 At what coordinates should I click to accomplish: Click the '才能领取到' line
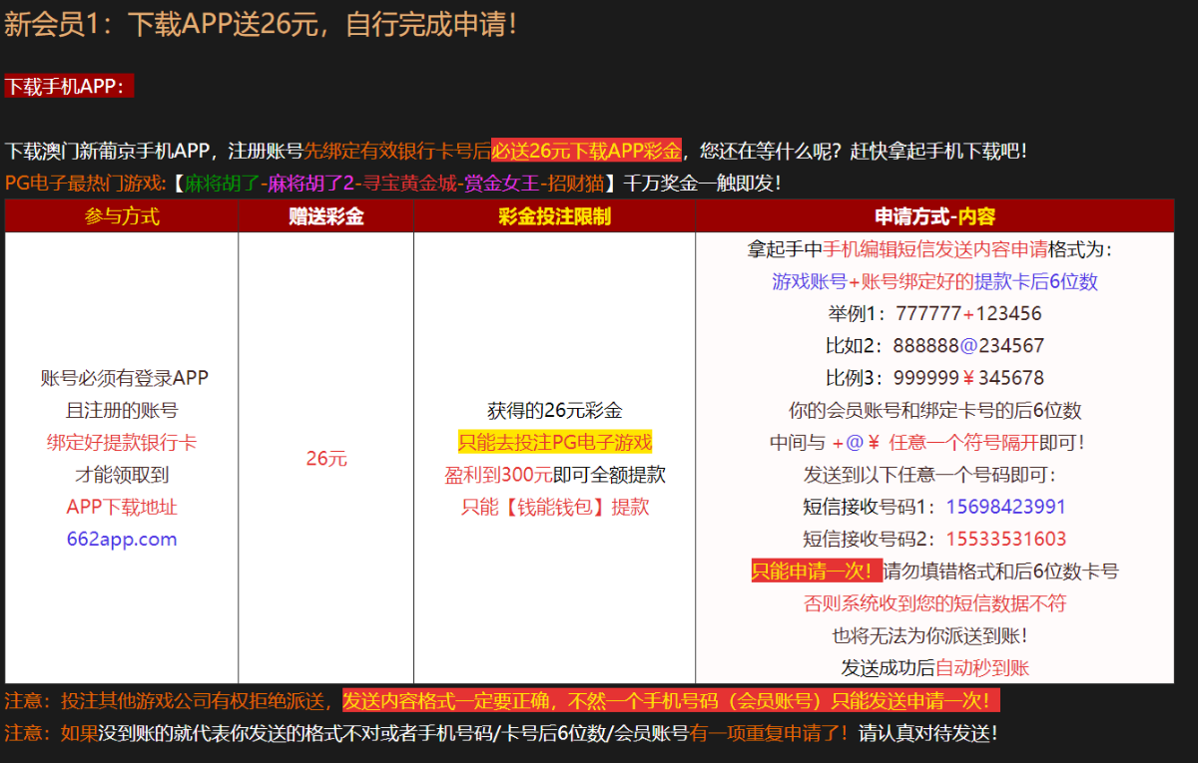point(122,475)
